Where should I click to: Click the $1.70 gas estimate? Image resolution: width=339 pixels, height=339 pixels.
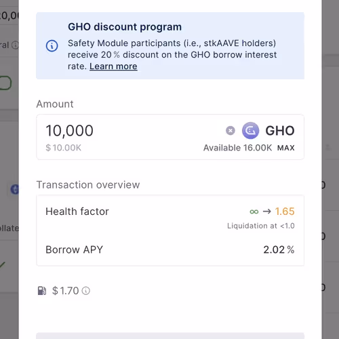click(65, 291)
